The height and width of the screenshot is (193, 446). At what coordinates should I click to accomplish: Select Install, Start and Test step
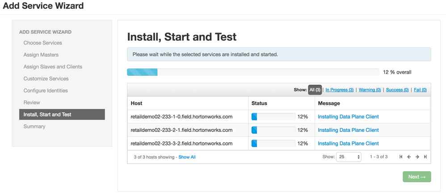point(62,115)
